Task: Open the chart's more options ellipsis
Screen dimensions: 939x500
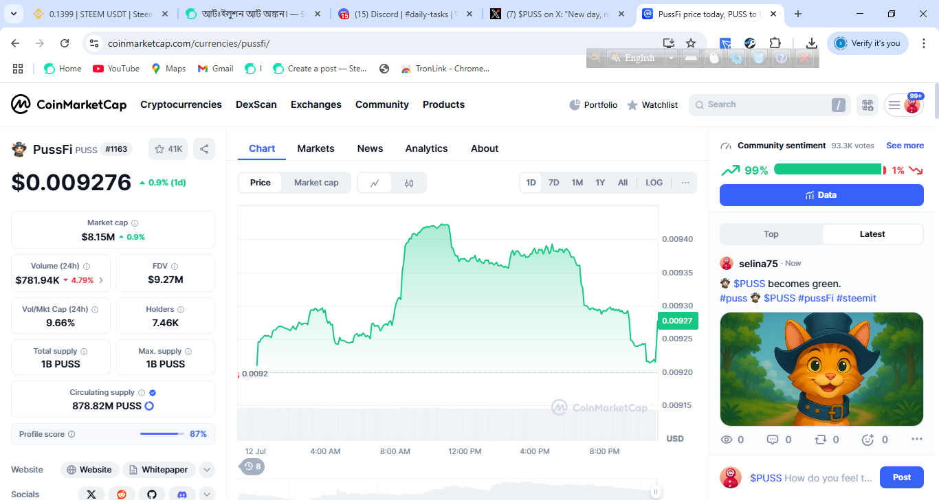Action: point(685,183)
